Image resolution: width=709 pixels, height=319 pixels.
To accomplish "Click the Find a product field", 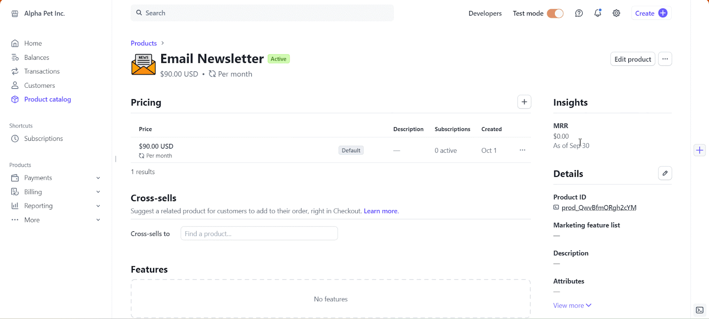I will pos(259,233).
